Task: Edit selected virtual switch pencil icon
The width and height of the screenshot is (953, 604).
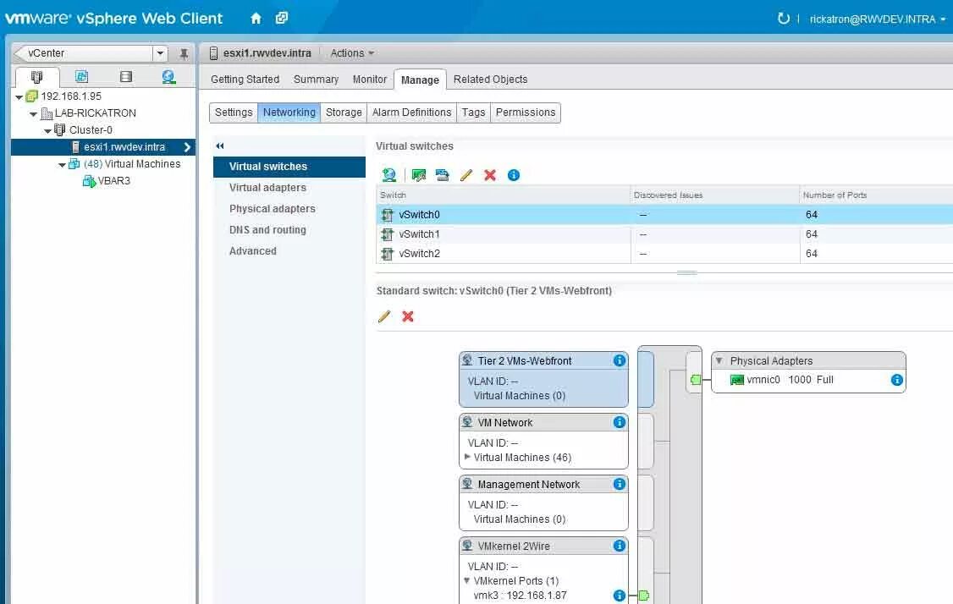Action: tap(466, 175)
